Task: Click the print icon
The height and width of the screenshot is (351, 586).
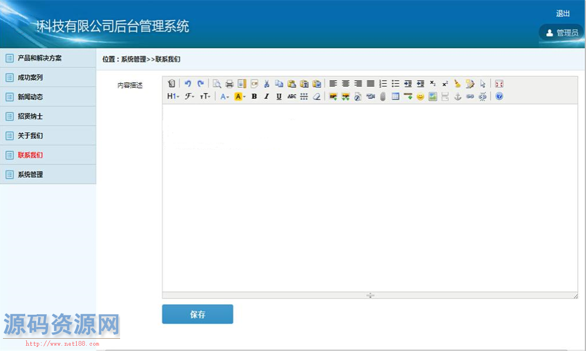Action: [230, 84]
